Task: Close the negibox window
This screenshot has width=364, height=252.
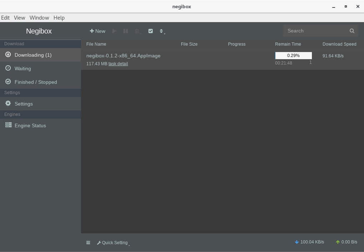Action: (358, 6)
